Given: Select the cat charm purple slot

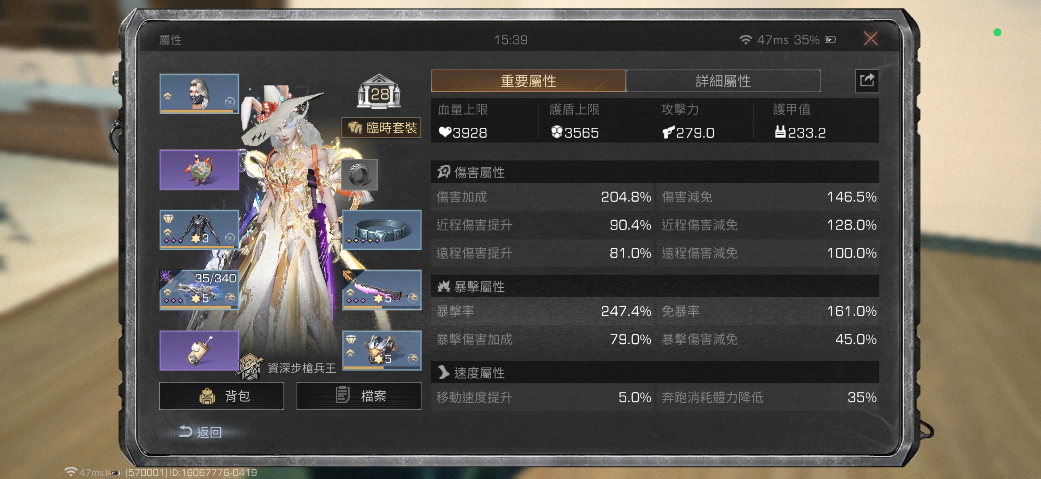Looking at the screenshot, I should click(x=199, y=350).
